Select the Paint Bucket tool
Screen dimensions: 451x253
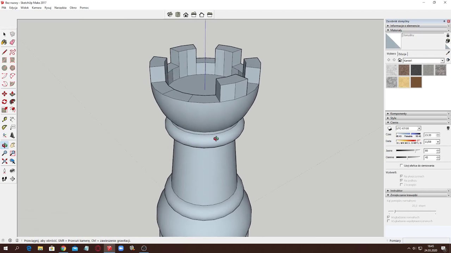[4, 42]
